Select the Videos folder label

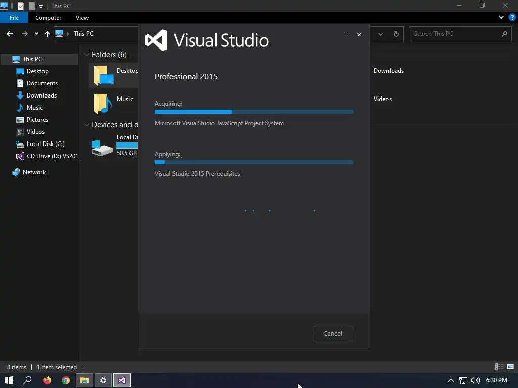pos(382,99)
